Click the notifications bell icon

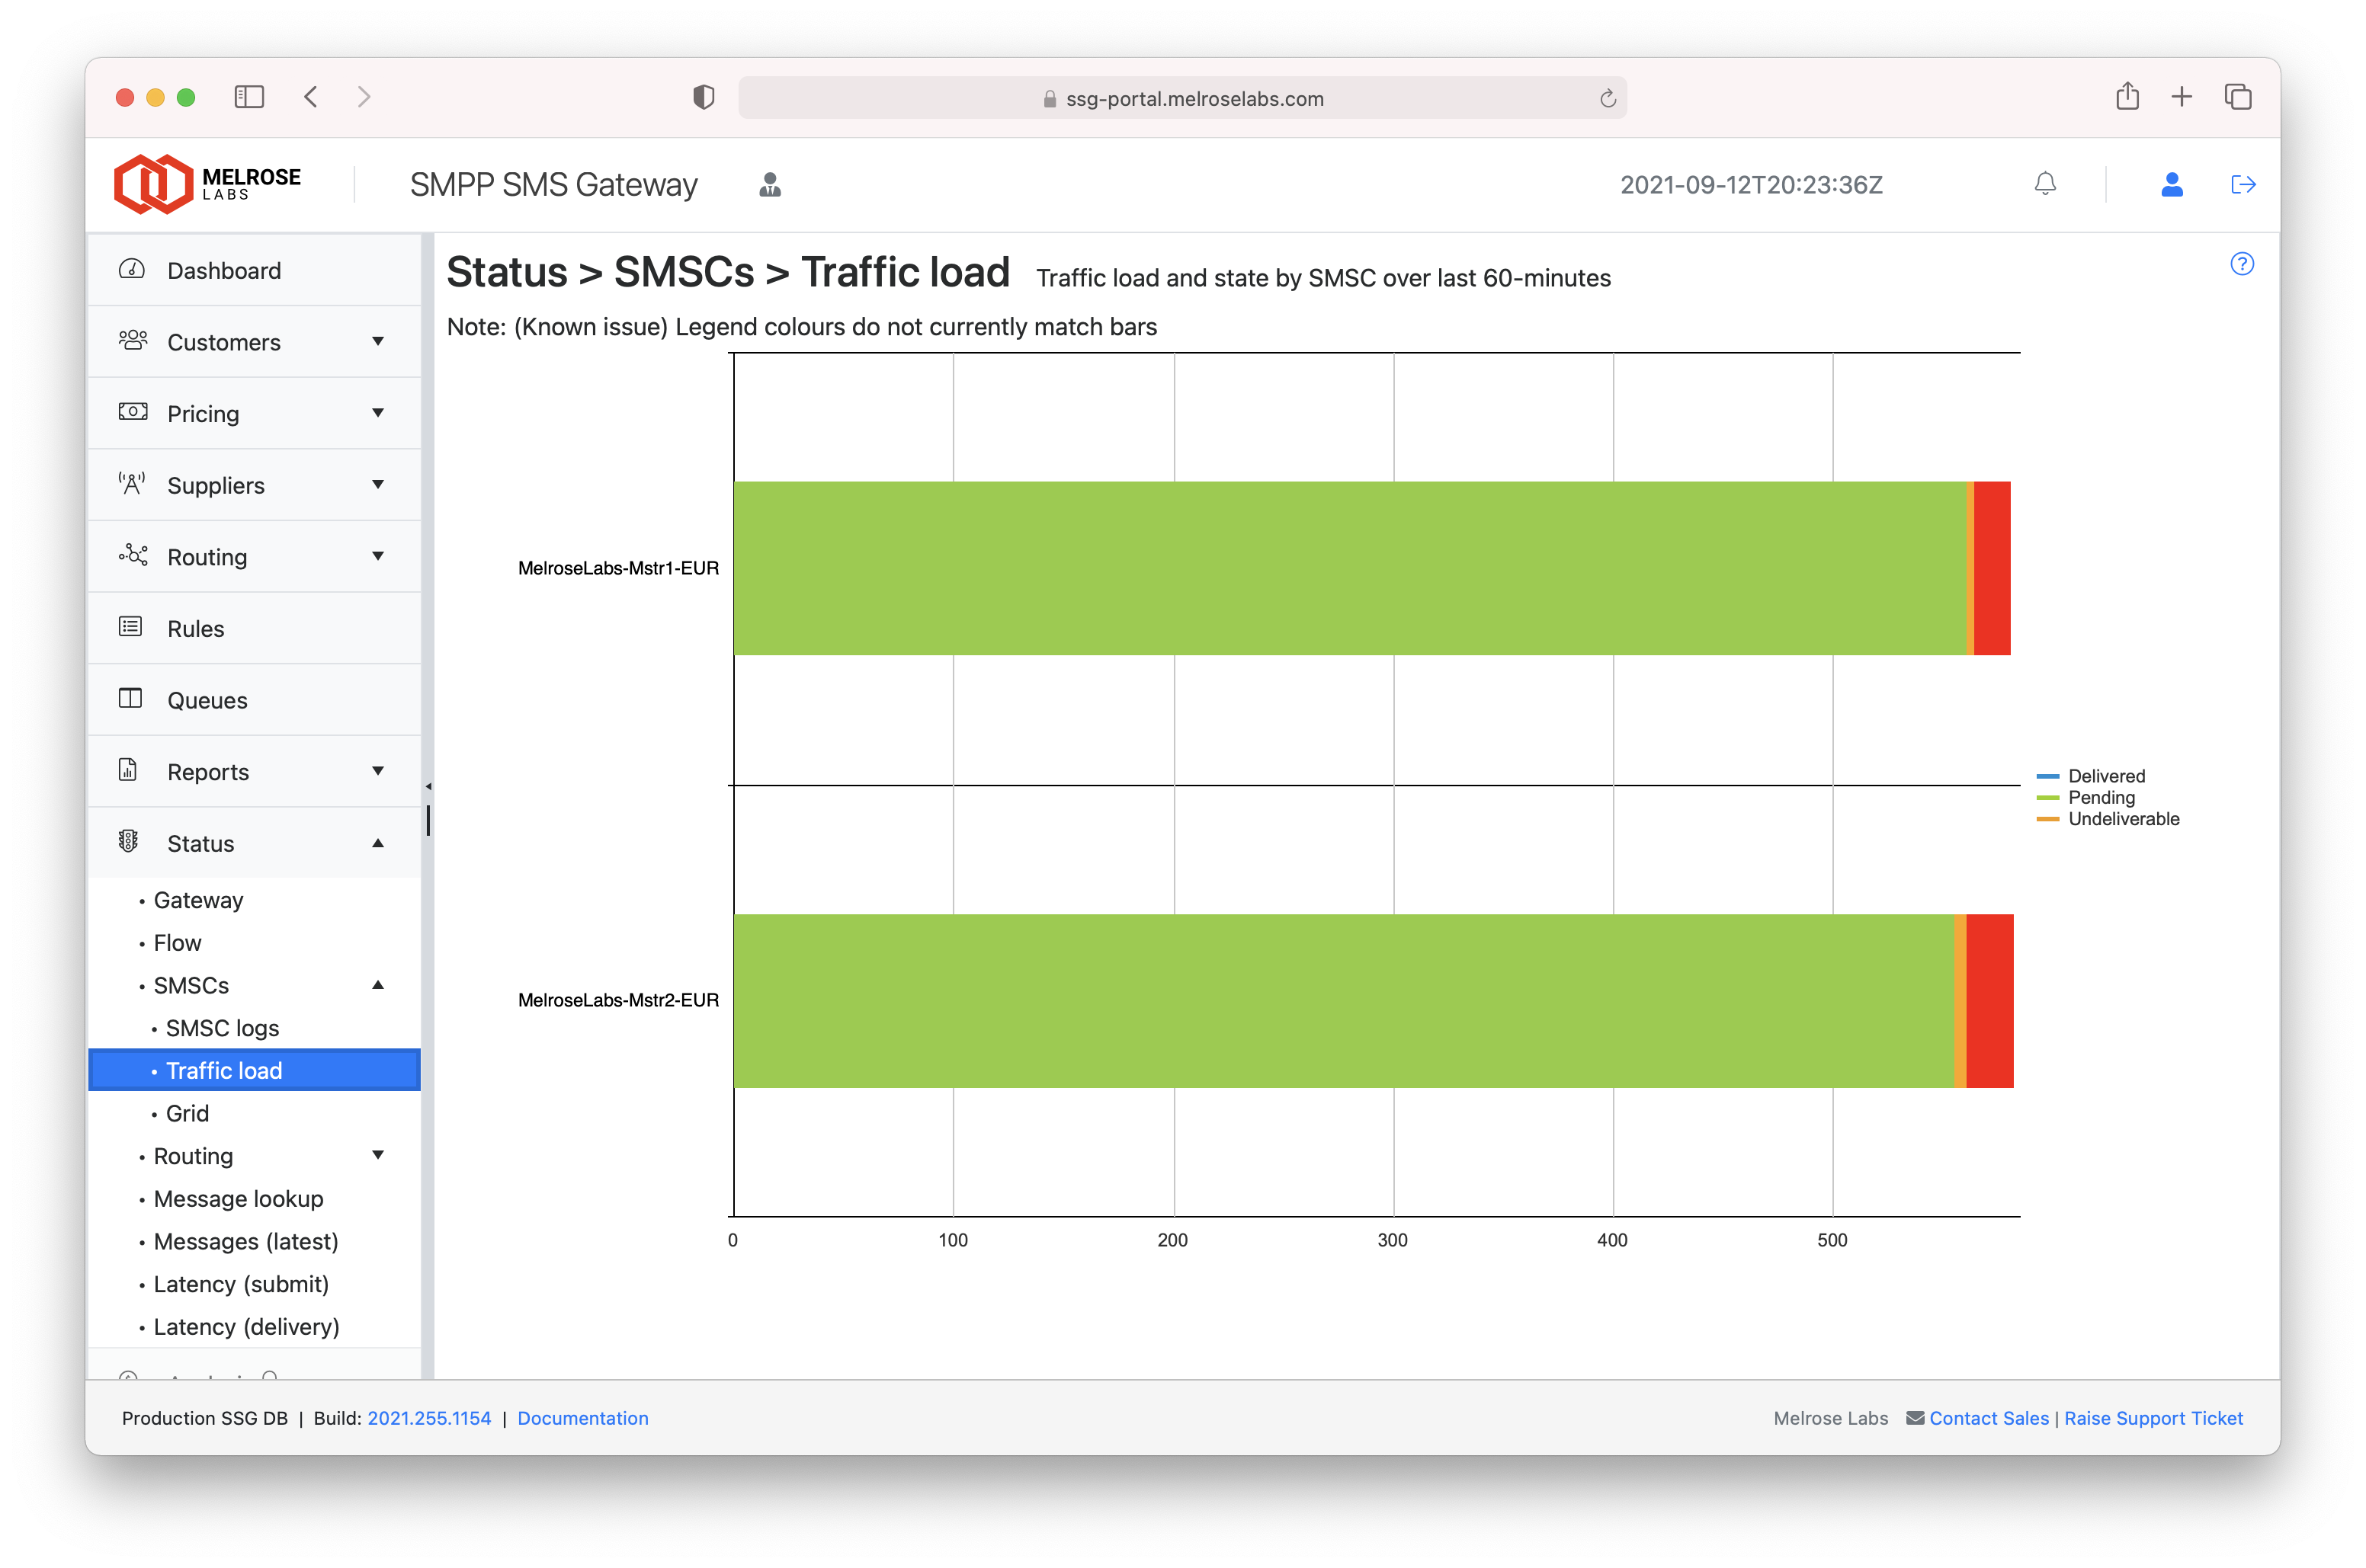(x=2045, y=184)
